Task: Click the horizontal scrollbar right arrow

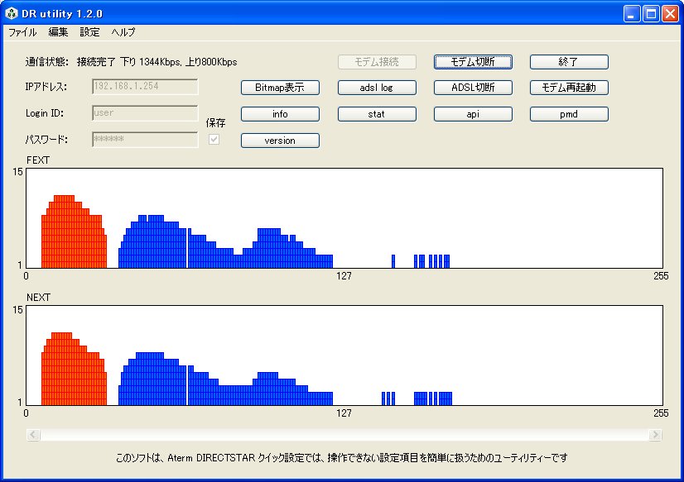Action: (655, 435)
